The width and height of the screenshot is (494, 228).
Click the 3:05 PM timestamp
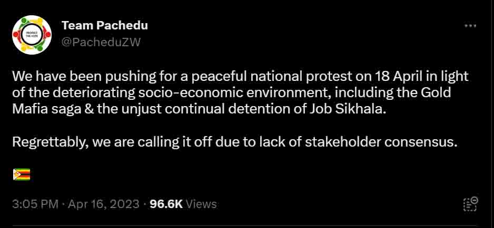[35, 204]
